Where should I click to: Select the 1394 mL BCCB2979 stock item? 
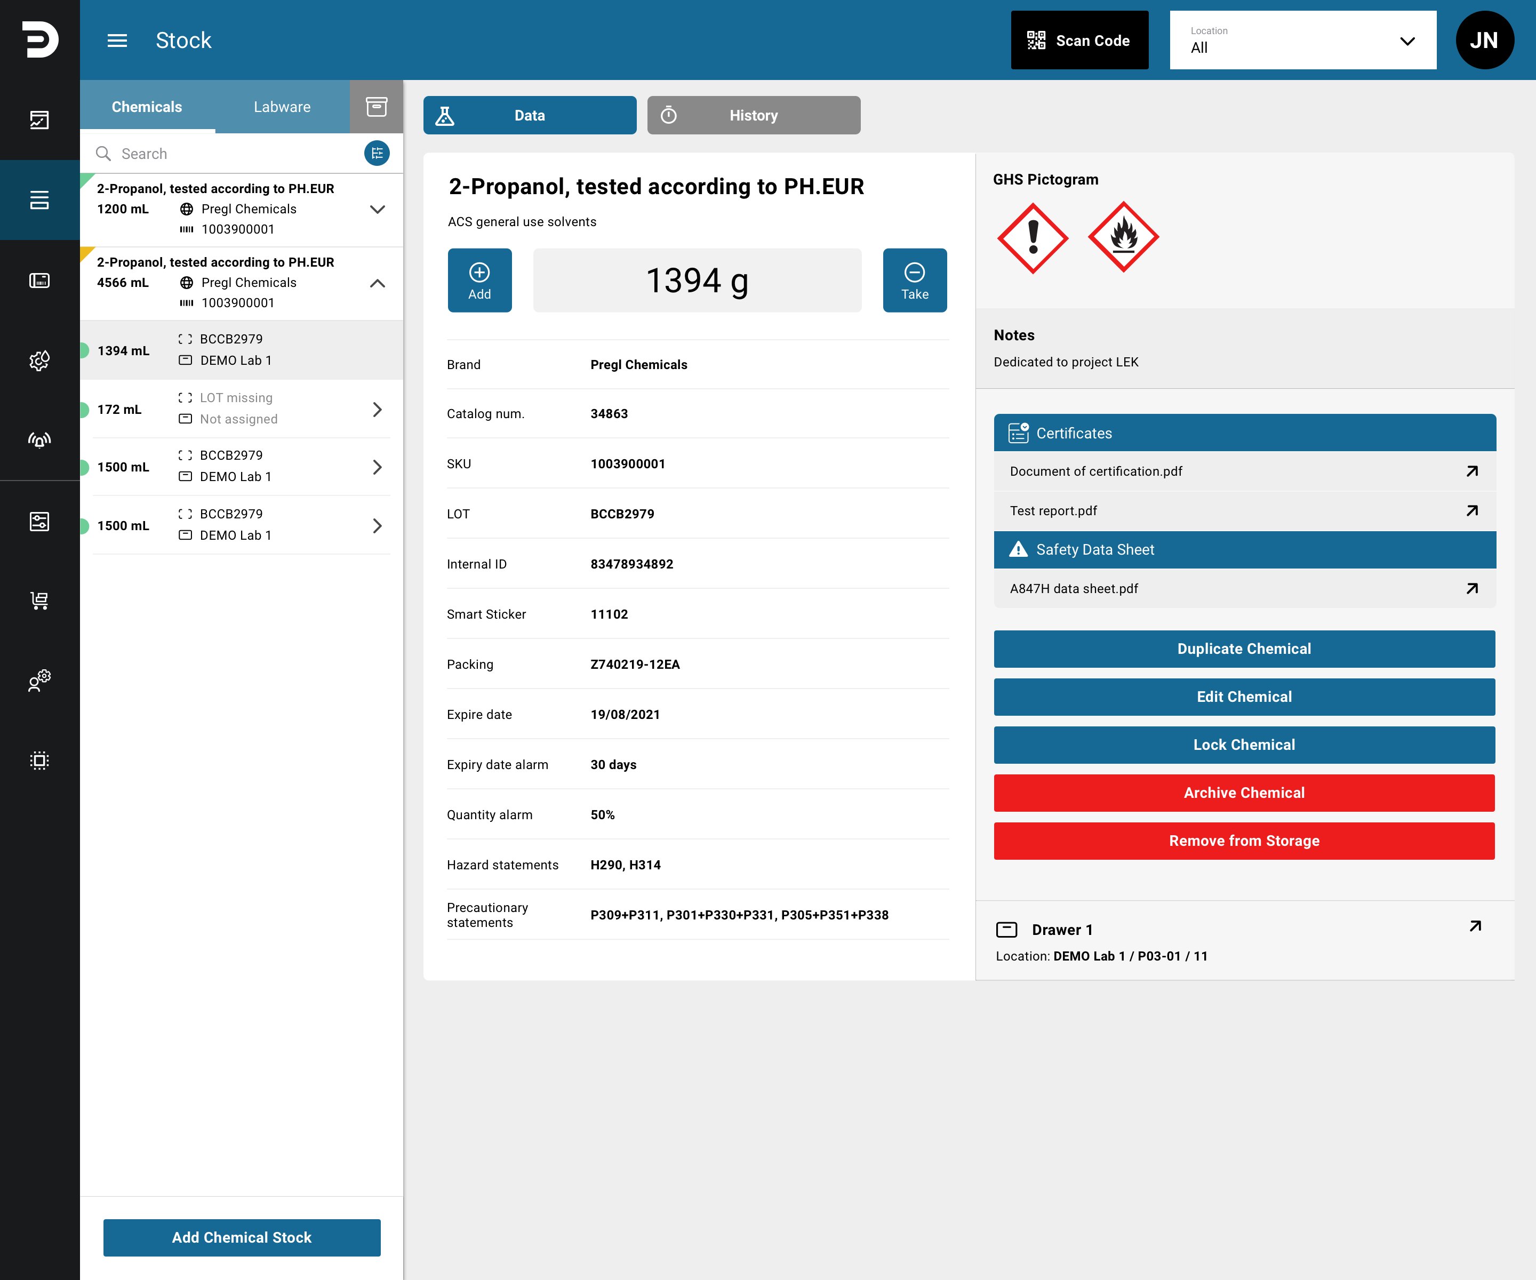coord(242,350)
